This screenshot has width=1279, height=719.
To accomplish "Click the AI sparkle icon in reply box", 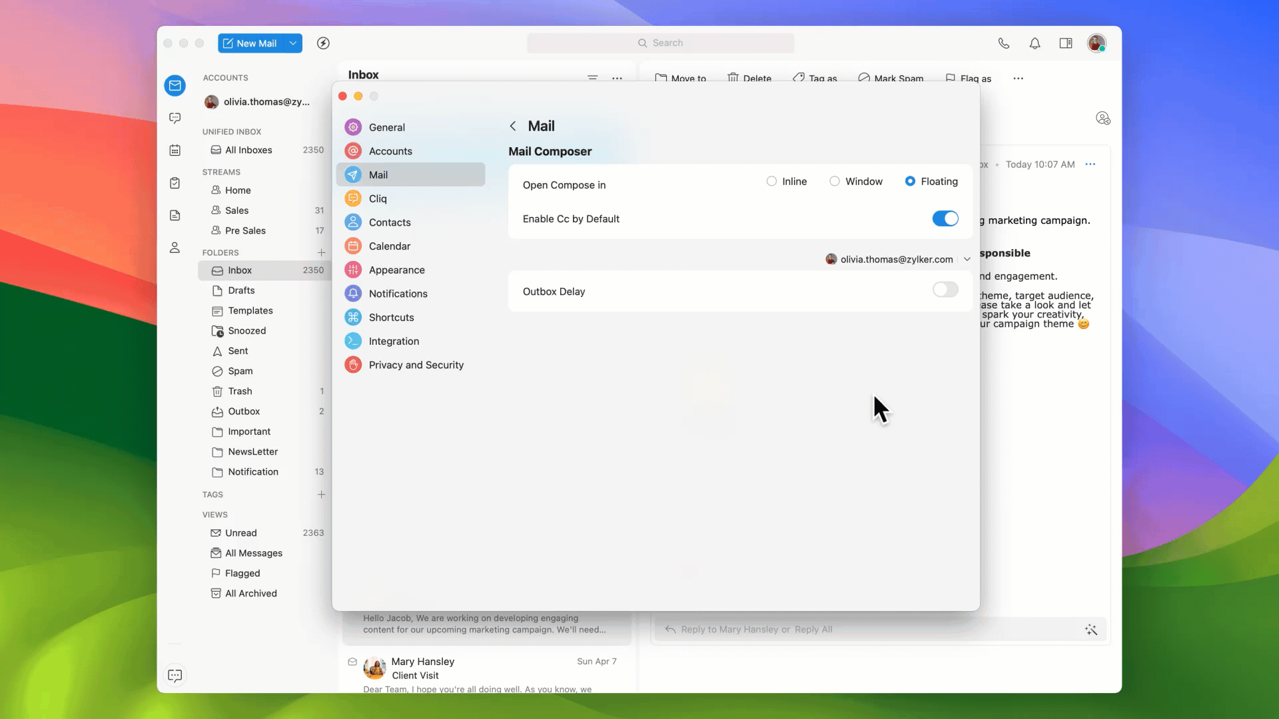I will click(x=1090, y=630).
